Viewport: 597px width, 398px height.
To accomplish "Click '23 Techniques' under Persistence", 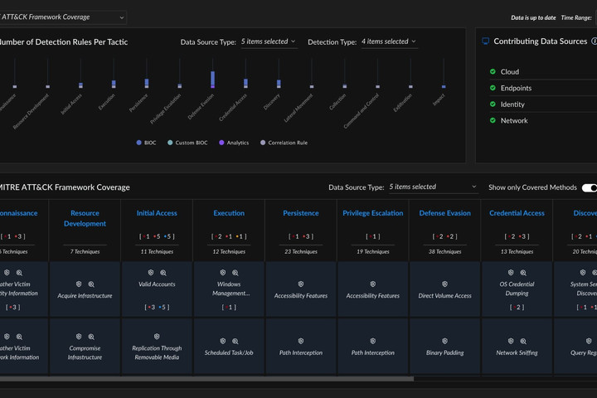I will (x=301, y=252).
